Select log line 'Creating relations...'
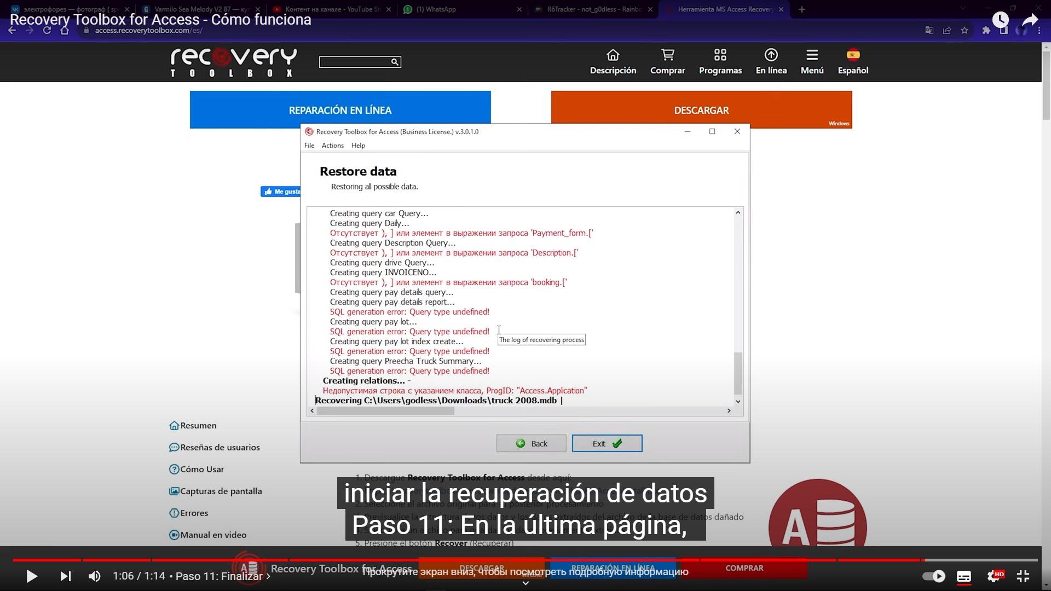1051x591 pixels. point(363,381)
